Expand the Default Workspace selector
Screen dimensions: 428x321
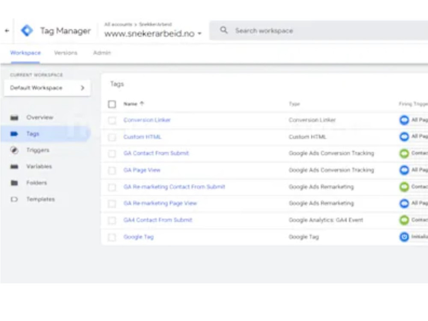tap(47, 88)
